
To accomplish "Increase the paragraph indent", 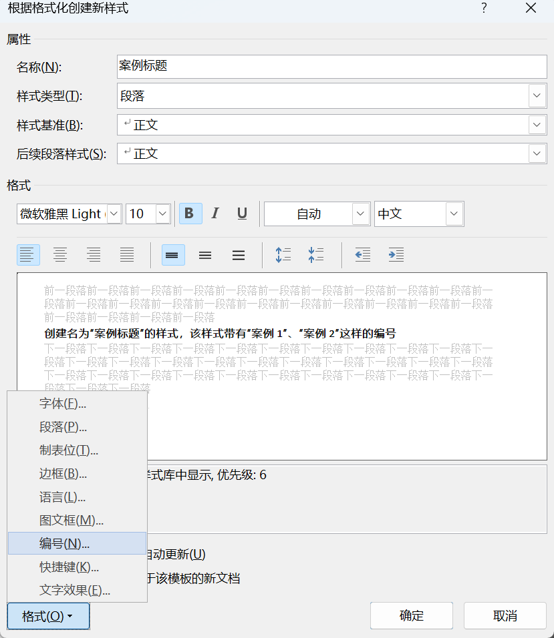I will click(396, 255).
